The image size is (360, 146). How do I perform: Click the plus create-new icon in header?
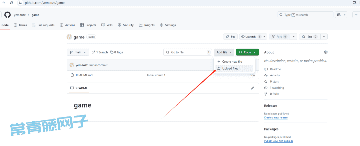tap(356, 15)
